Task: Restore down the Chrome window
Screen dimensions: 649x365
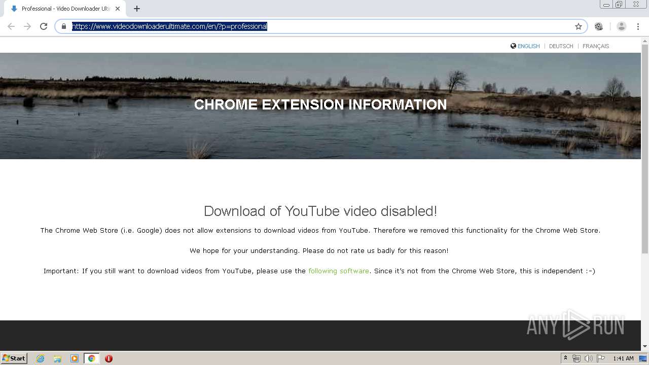Action: (619, 5)
